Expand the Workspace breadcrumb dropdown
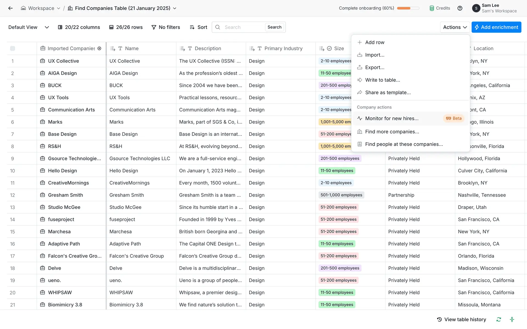The image size is (527, 329). (58, 8)
